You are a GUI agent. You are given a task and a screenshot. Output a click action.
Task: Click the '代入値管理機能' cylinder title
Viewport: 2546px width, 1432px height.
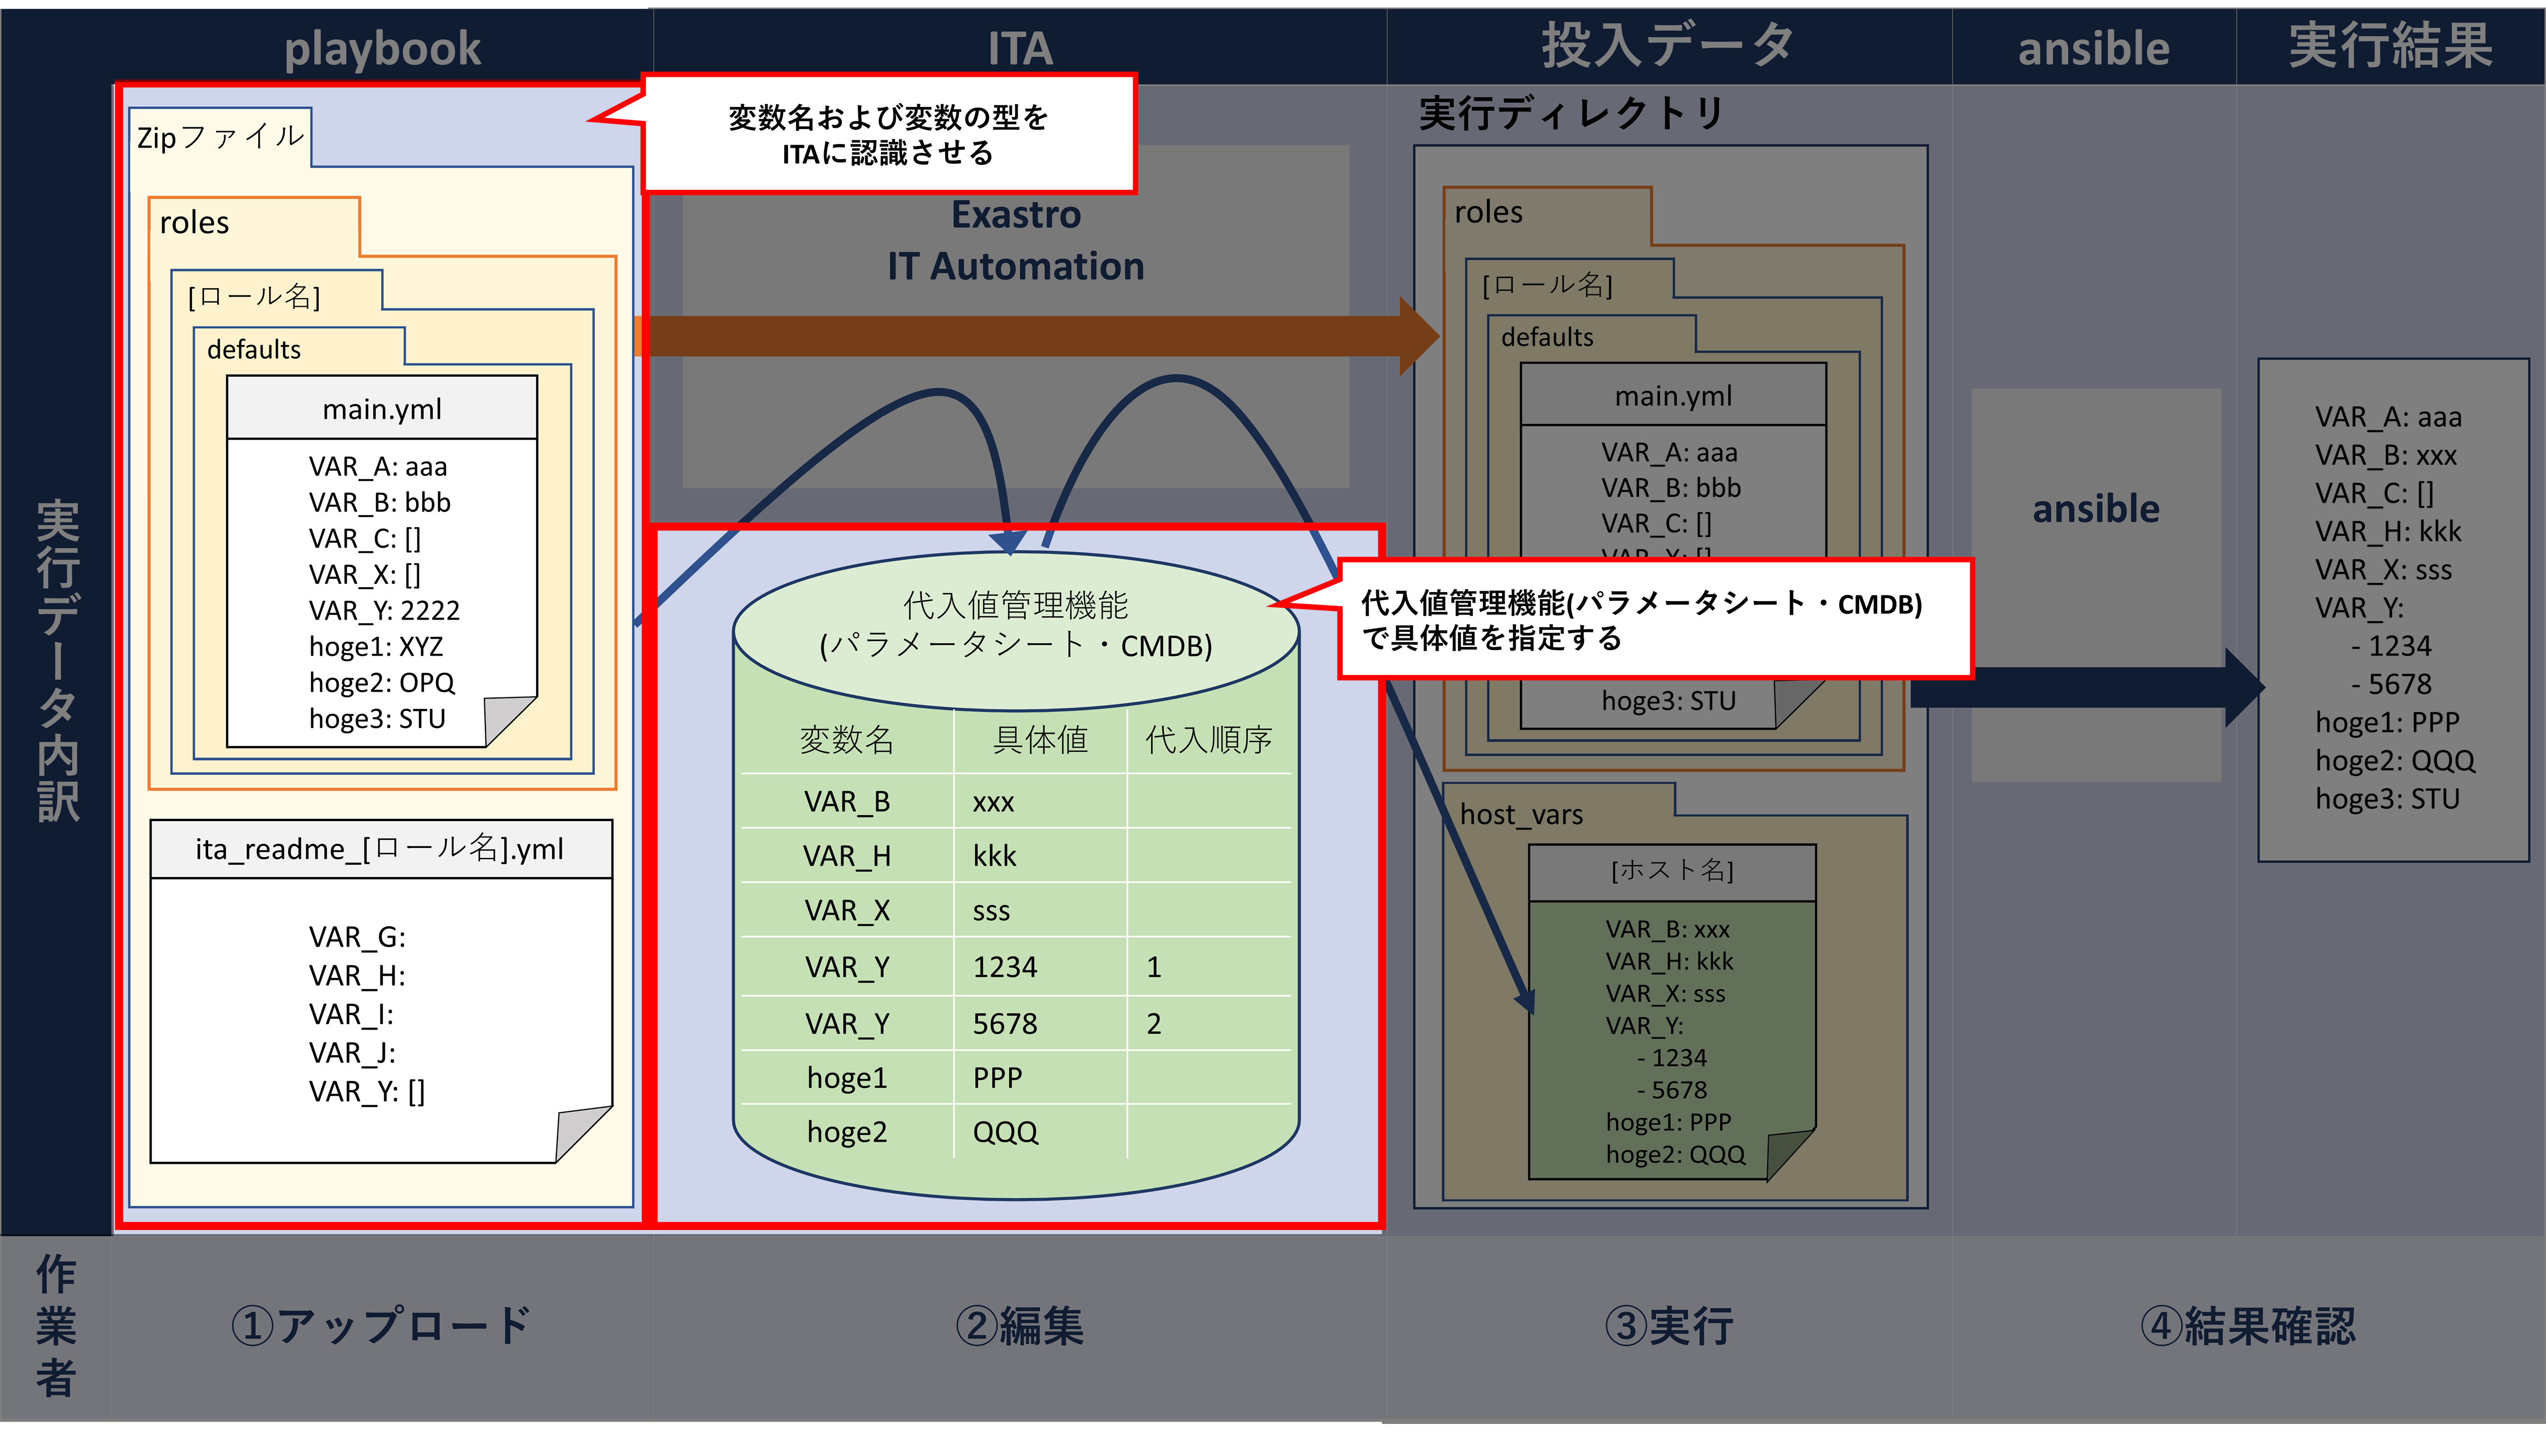[1015, 625]
